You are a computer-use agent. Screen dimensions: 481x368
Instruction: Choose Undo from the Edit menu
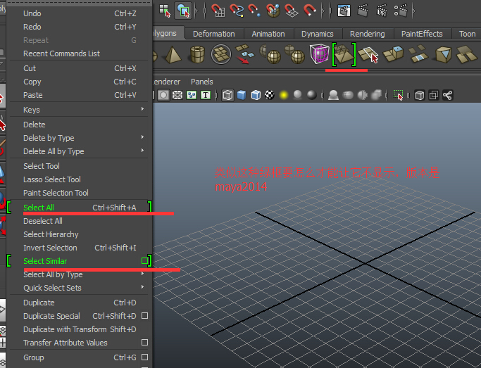pos(80,13)
